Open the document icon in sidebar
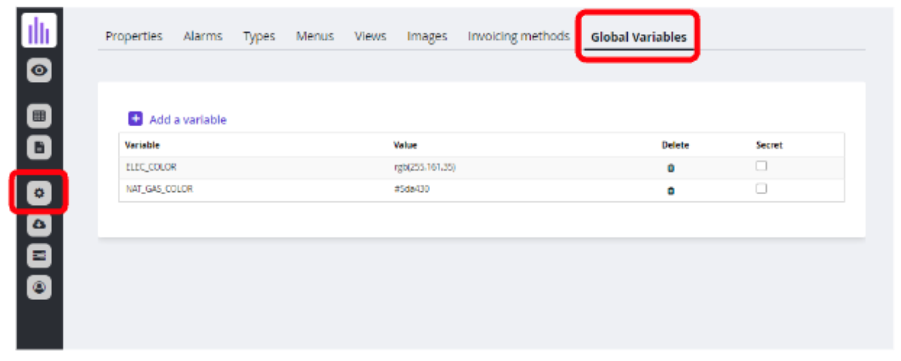The image size is (901, 361). 39,148
